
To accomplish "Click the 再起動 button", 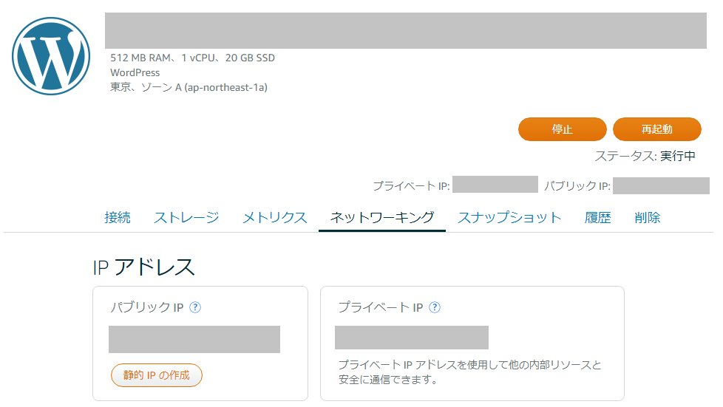I will (657, 129).
